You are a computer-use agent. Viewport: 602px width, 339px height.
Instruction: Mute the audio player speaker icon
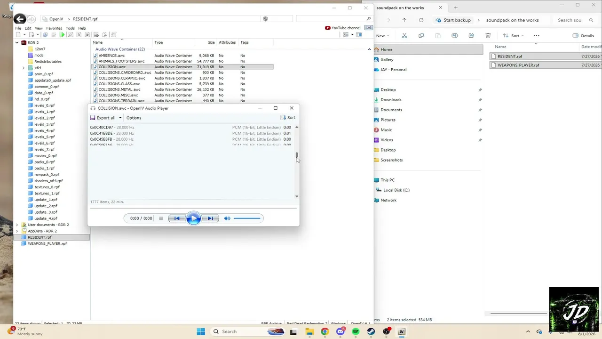(227, 218)
